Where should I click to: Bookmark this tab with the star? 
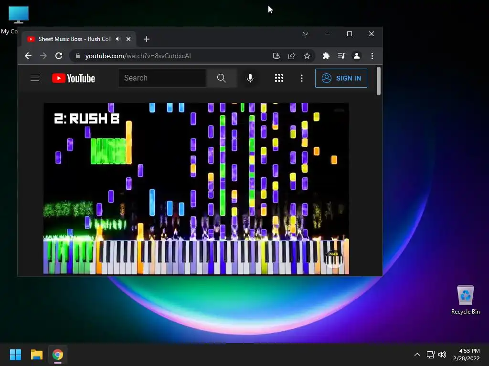pyautogui.click(x=307, y=56)
